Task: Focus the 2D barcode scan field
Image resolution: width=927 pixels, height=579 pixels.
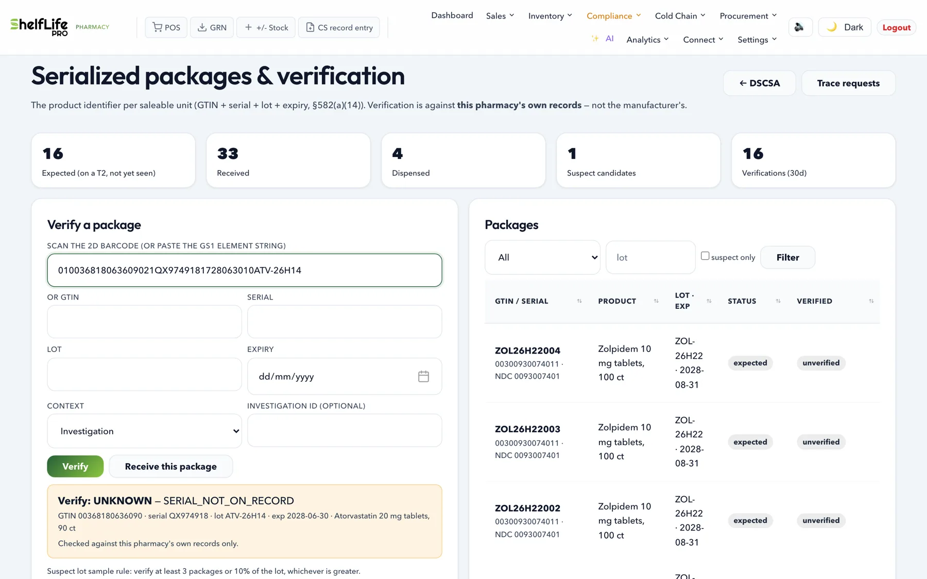Action: point(245,270)
